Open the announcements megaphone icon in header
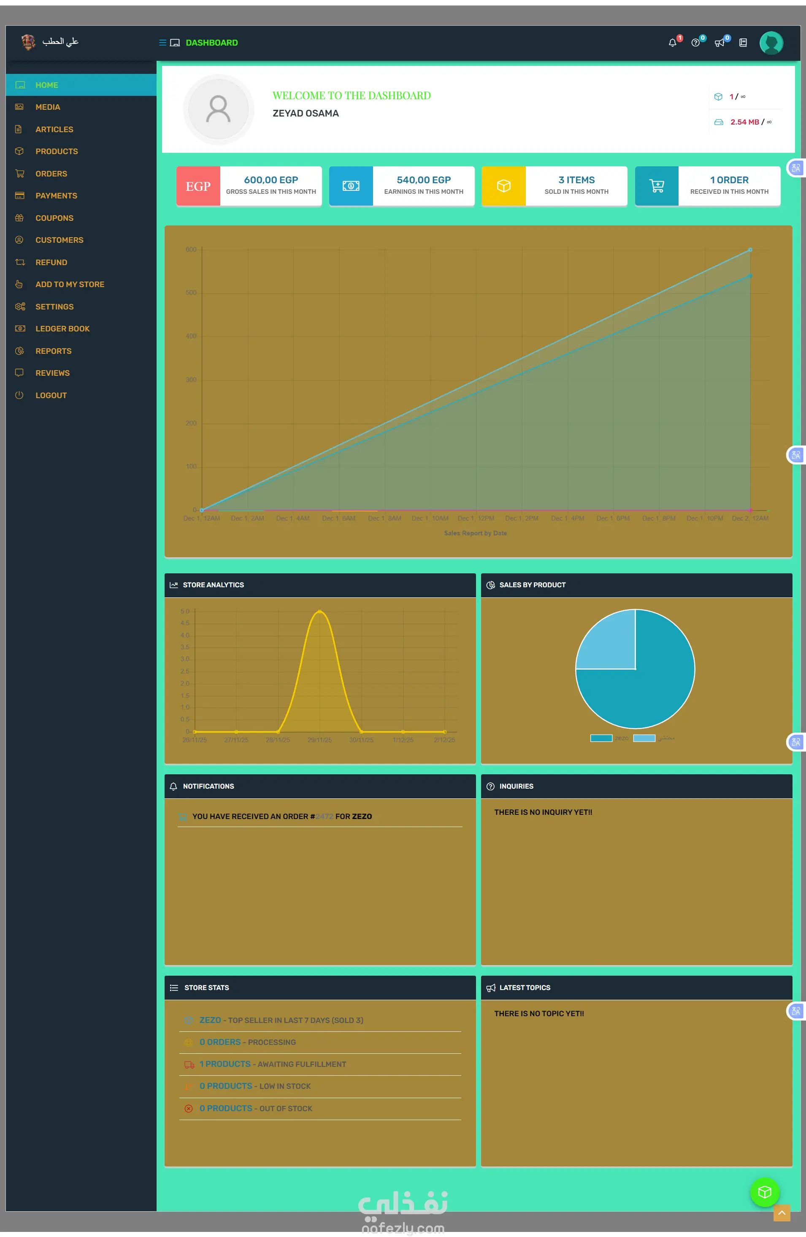806x1237 pixels. (x=719, y=43)
